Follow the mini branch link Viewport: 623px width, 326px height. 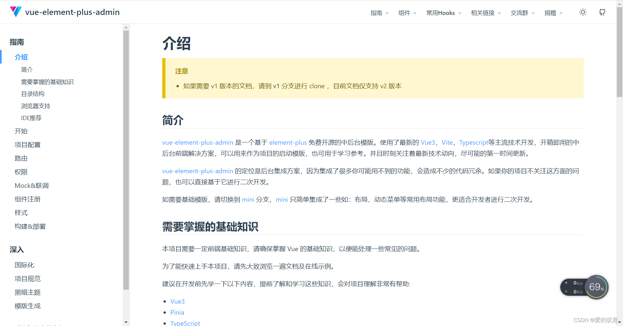click(248, 199)
